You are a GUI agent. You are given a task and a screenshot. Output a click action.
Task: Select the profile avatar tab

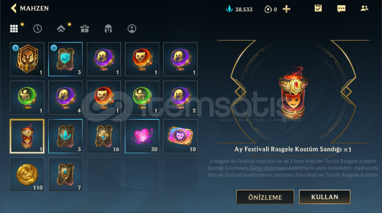[132, 29]
